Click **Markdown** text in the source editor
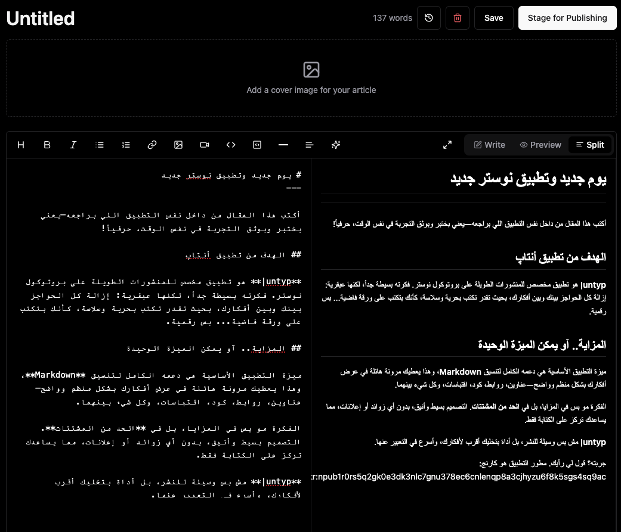The height and width of the screenshot is (532, 621). [x=55, y=375]
